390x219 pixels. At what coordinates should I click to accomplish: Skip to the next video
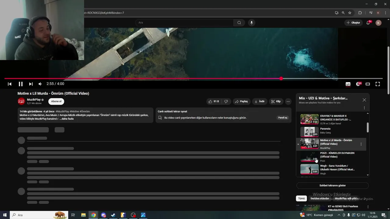click(x=31, y=84)
